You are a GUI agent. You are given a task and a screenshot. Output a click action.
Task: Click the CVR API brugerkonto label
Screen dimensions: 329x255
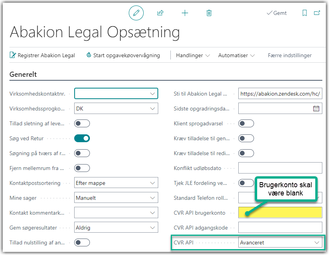[199, 213]
